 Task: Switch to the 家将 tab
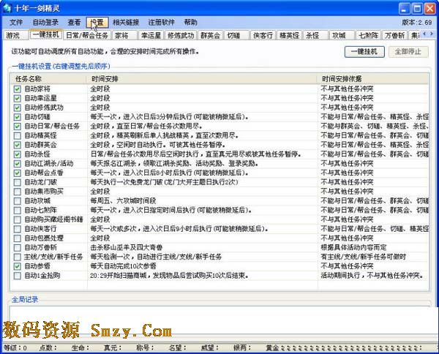click(124, 35)
